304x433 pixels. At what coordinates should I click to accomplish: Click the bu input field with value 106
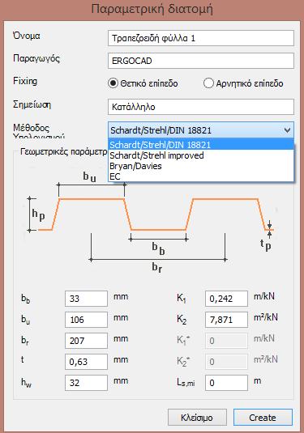click(x=86, y=320)
